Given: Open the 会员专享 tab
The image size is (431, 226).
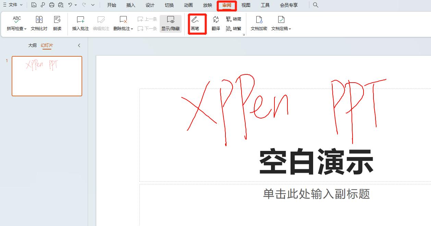Looking at the screenshot, I should coord(289,5).
